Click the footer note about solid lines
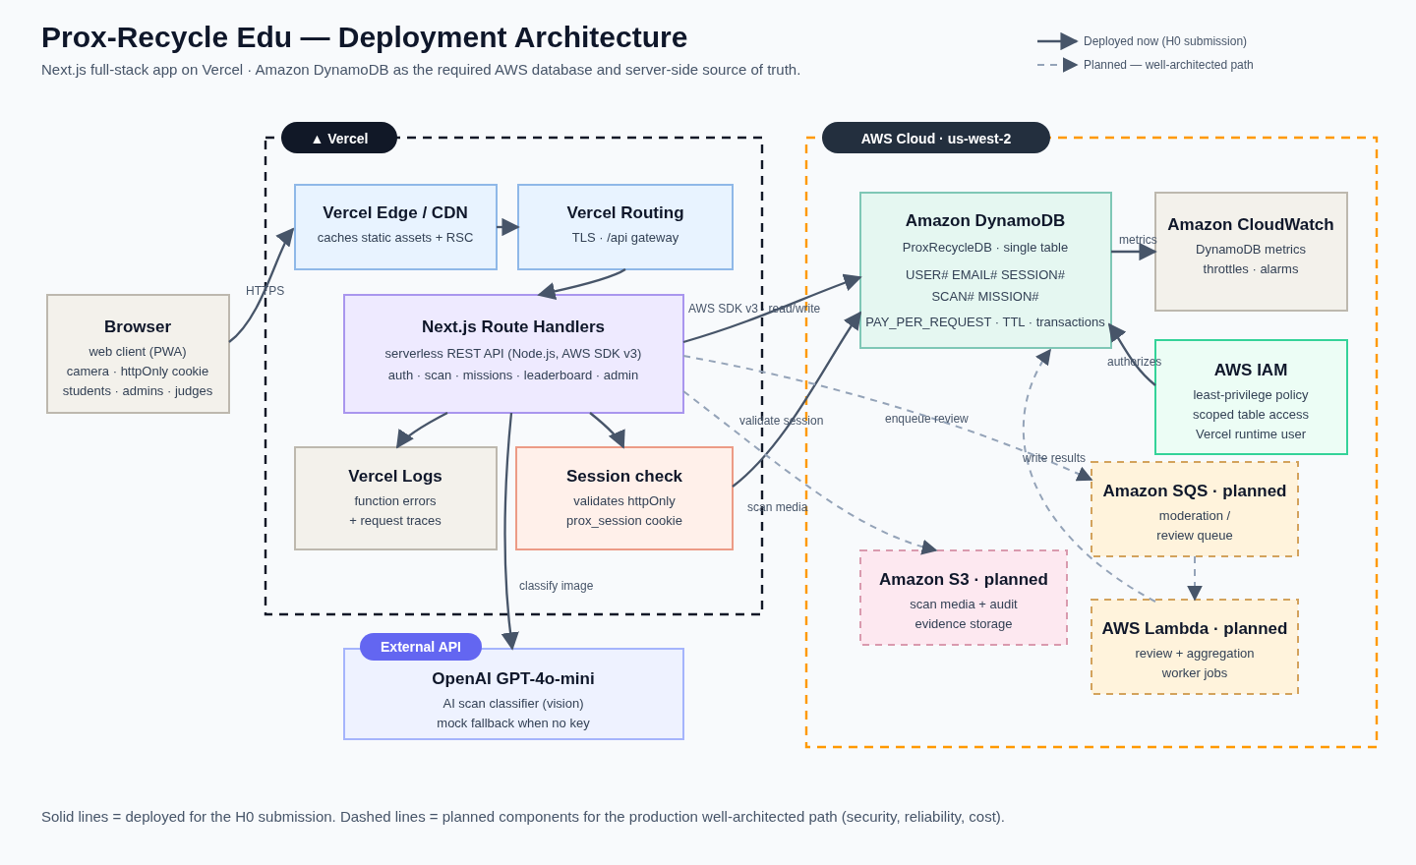 click(523, 817)
